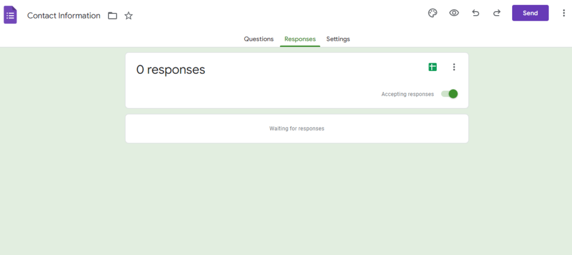Open the Google Forms home icon
This screenshot has width=572, height=255.
(x=10, y=15)
